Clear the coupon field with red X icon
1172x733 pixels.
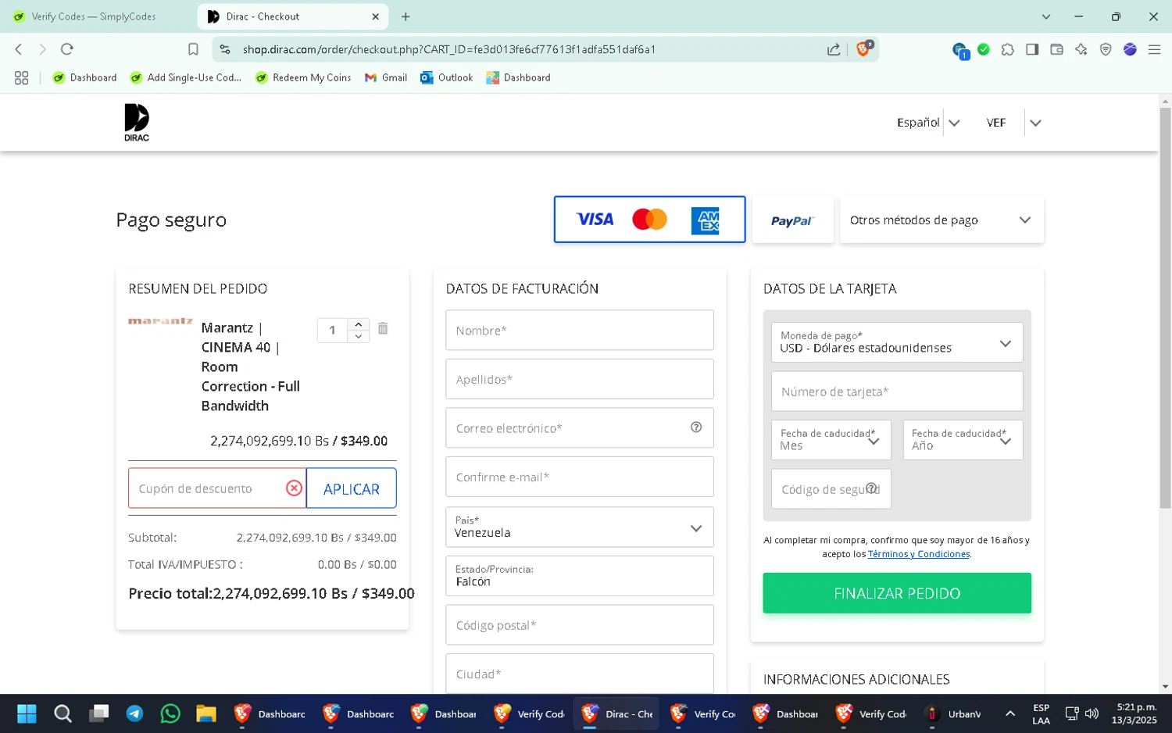click(x=294, y=488)
